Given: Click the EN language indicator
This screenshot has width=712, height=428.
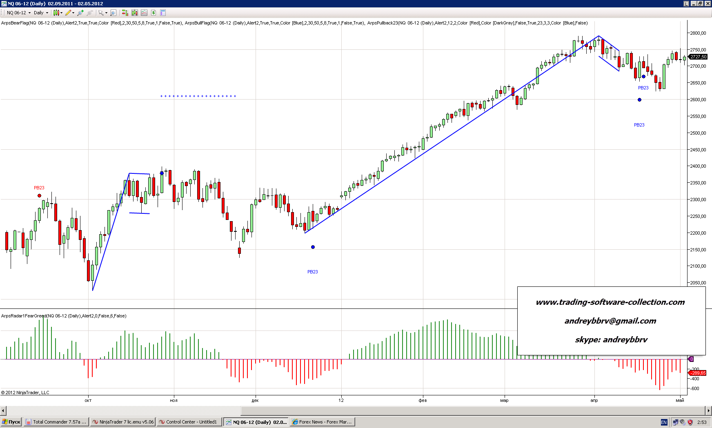Looking at the screenshot, I should [664, 422].
